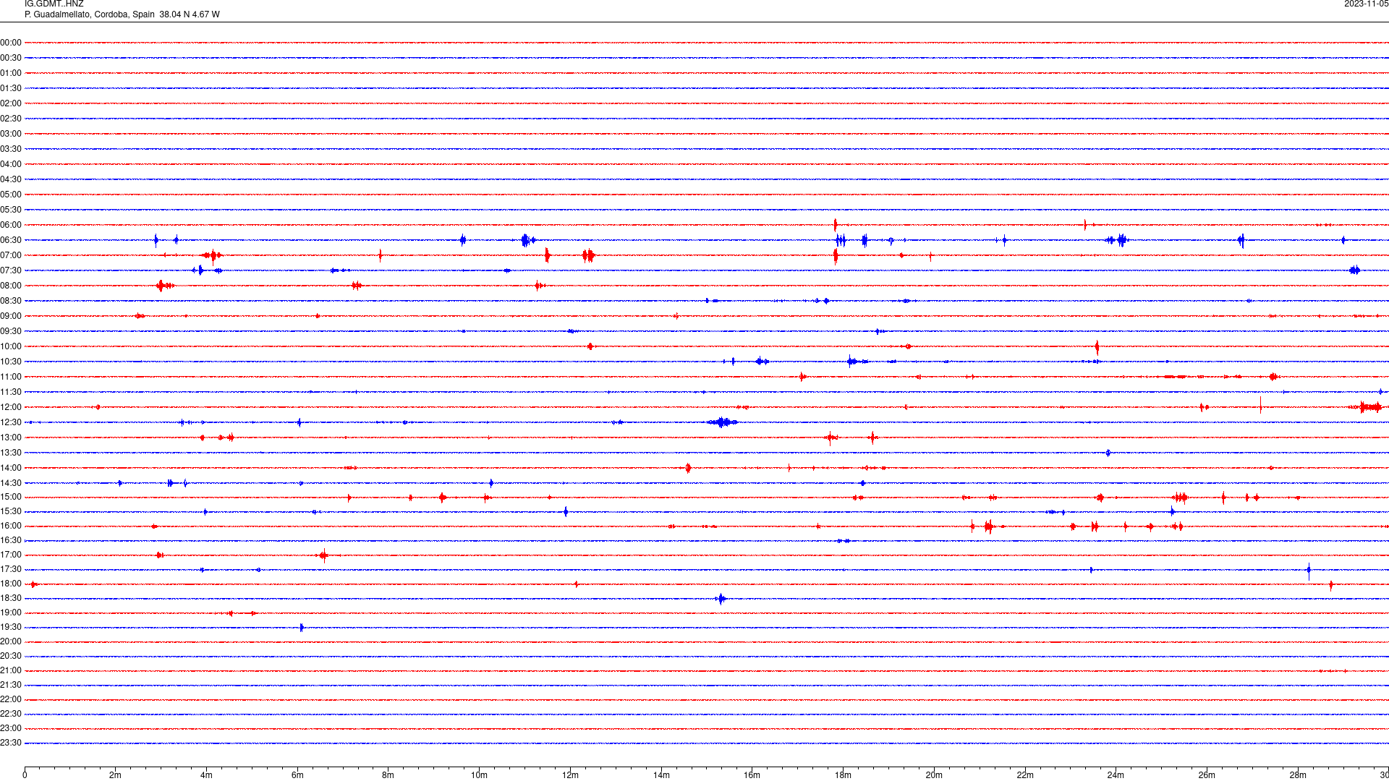Click the 10:00 time label
The image size is (1389, 781).
11,346
